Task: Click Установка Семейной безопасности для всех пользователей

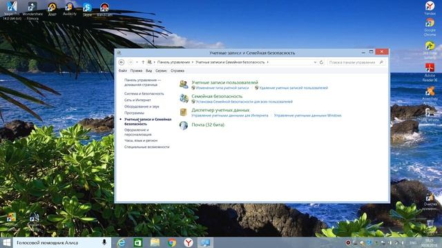Action: tap(244, 102)
